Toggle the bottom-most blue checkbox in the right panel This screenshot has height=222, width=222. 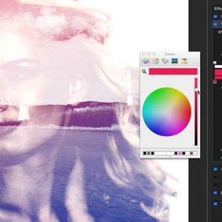click(215, 203)
